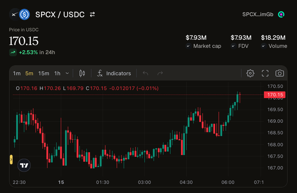The width and height of the screenshot is (297, 193).
Task: Click the $18.29M volume value
Action: tap(273, 38)
